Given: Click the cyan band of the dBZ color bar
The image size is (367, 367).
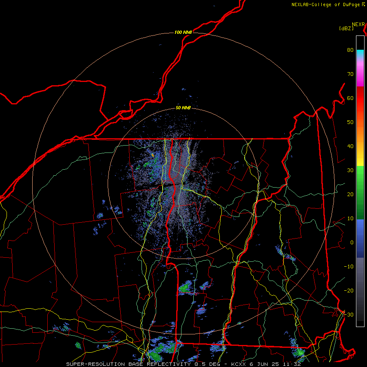Looking at the screenshot, I should tap(360, 53).
